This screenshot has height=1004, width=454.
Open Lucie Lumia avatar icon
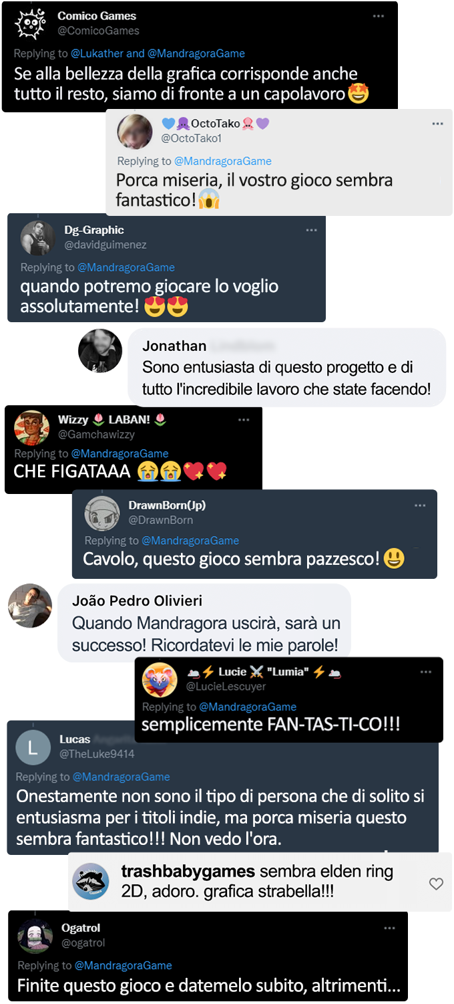pos(160,680)
